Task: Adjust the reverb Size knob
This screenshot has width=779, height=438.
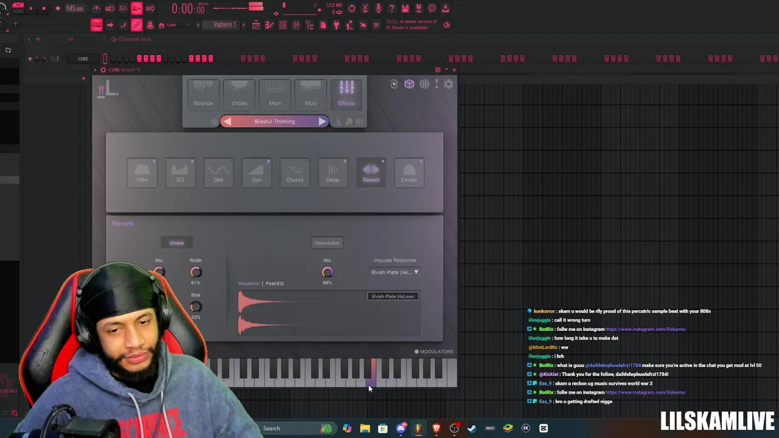Action: pyautogui.click(x=195, y=307)
